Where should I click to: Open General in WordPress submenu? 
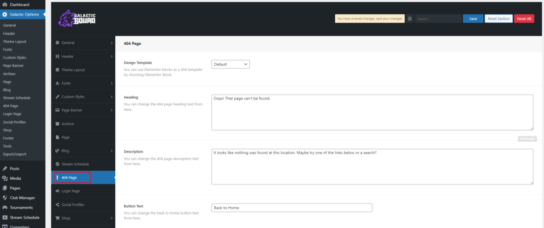tap(10, 26)
